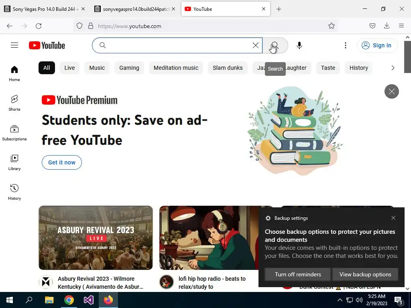Viewport: 411px width, 308px height.
Task: Open Visual Studio from taskbar
Action: pos(89,300)
